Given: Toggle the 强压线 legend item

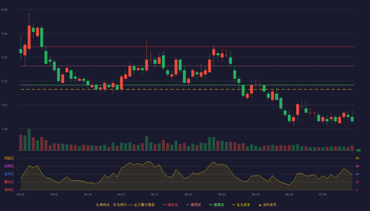Looking at the screenshot, I should tap(170, 205).
